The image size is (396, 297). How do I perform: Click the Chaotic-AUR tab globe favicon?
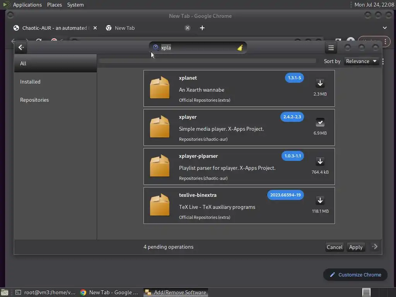(x=16, y=28)
